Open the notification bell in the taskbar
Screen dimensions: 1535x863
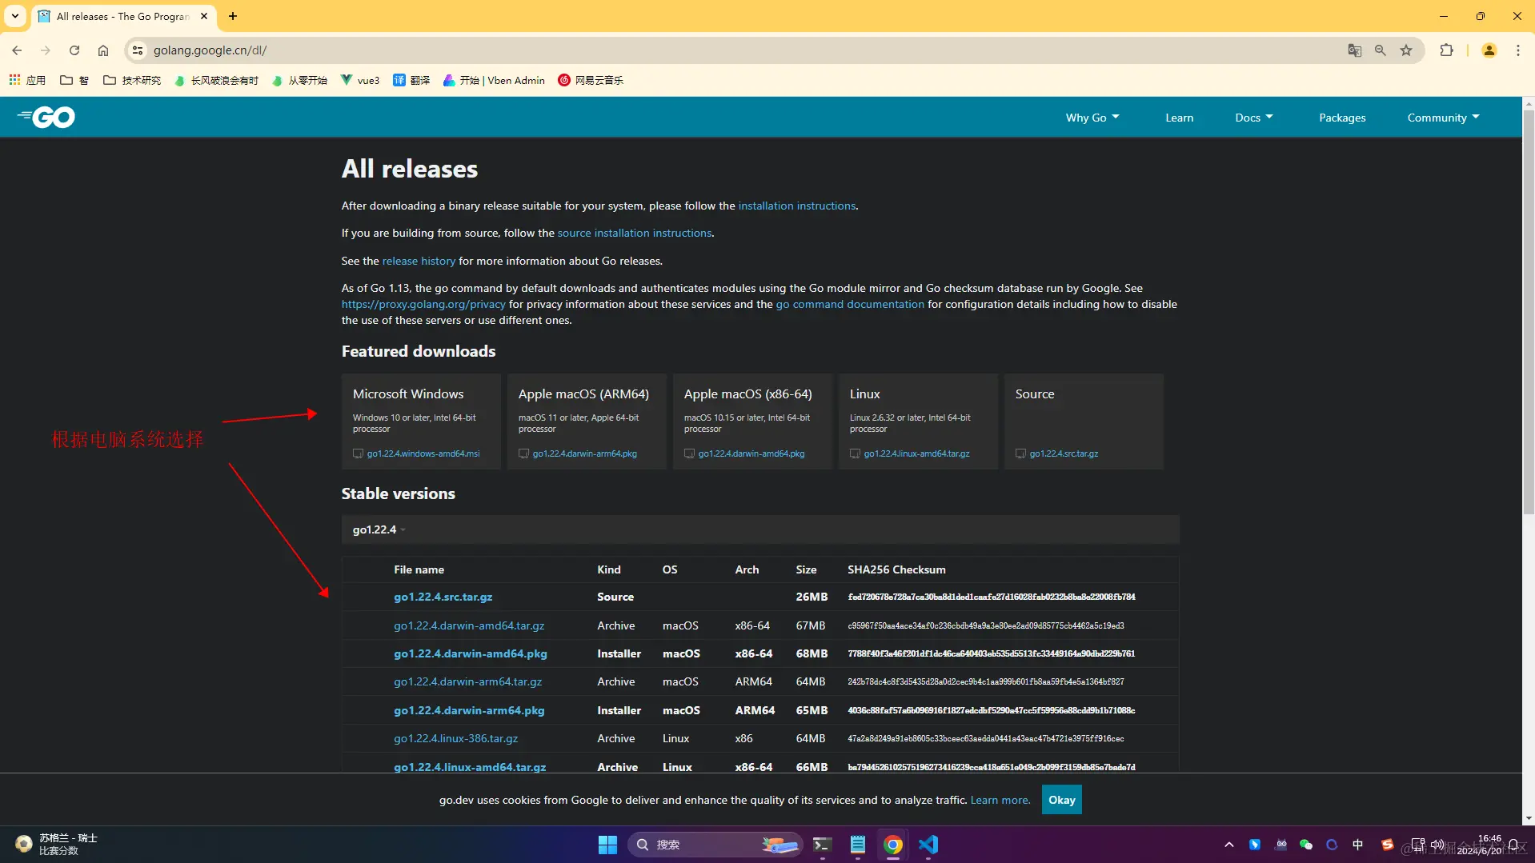(1513, 845)
